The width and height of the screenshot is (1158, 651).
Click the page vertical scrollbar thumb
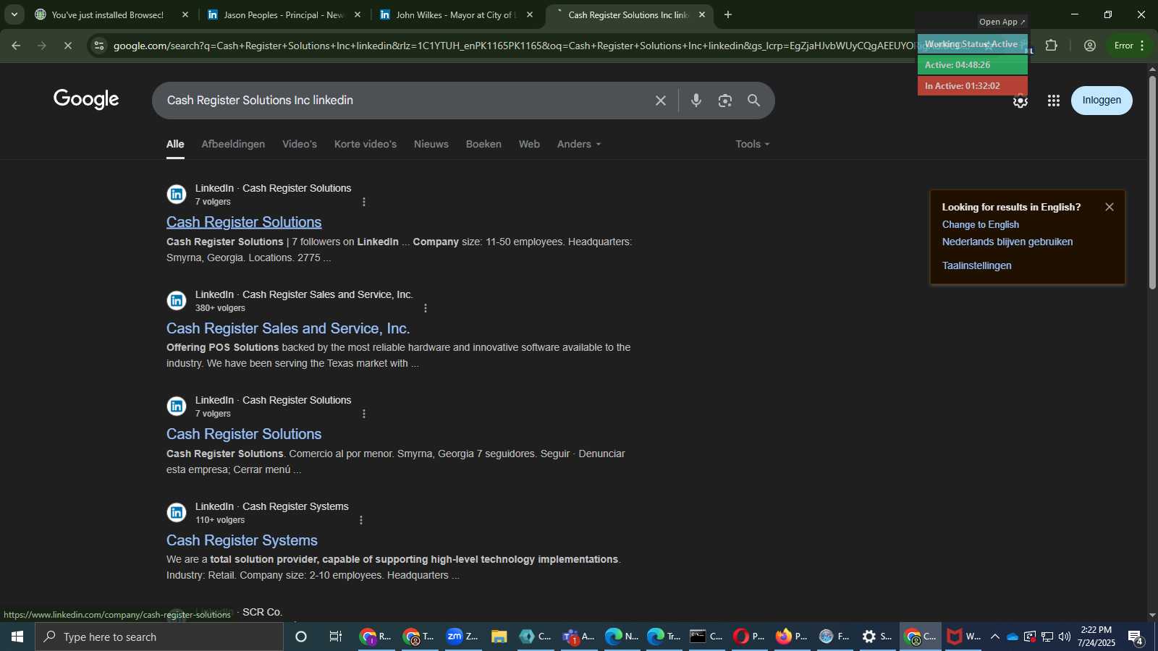click(1152, 182)
